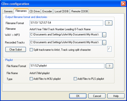Open Help for this dialog

(116, 96)
